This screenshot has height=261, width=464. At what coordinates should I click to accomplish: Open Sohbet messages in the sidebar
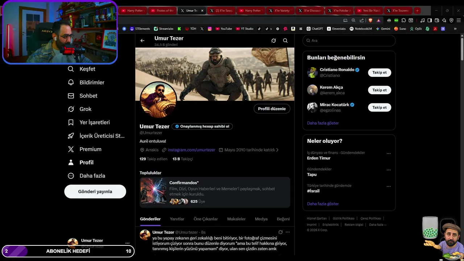(83, 96)
